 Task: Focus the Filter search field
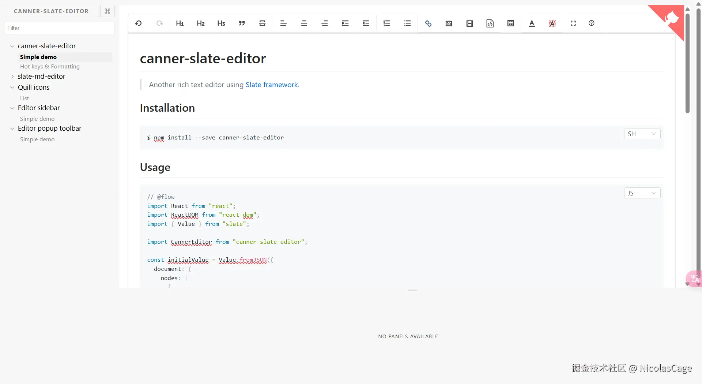pos(60,28)
